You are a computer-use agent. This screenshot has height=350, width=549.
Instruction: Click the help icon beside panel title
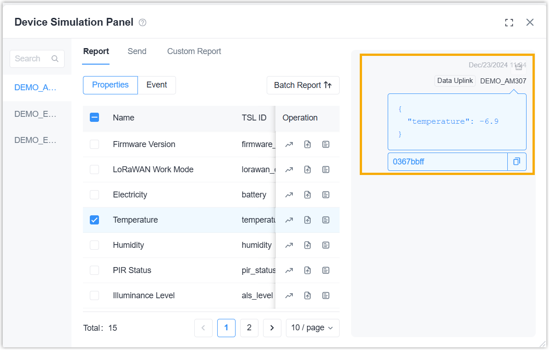[143, 22]
